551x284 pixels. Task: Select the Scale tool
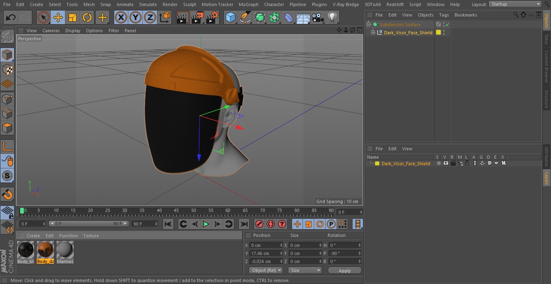pyautogui.click(x=73, y=17)
